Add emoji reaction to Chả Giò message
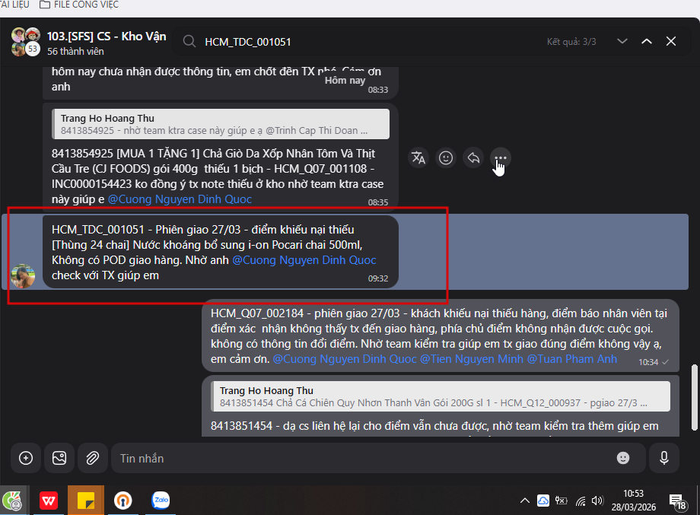Screen dimensions: 700x515 [x=446, y=157]
